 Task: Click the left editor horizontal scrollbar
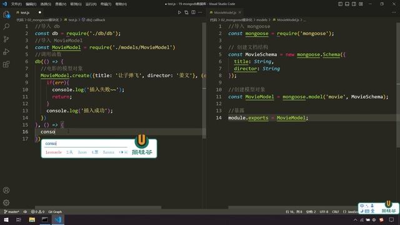point(98,207)
